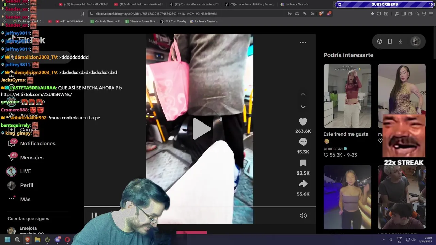The width and height of the screenshot is (436, 245).
Task: Switch to 'Ana de Armas: Edición y Encanto' tab
Action: point(250,4)
